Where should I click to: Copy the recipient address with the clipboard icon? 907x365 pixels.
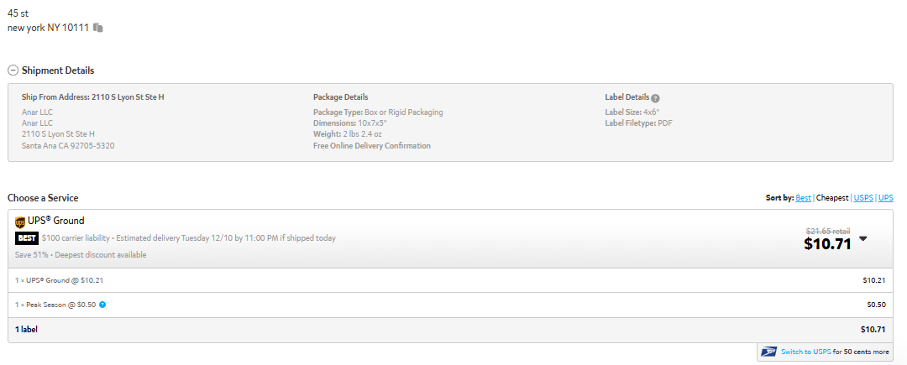click(x=98, y=27)
